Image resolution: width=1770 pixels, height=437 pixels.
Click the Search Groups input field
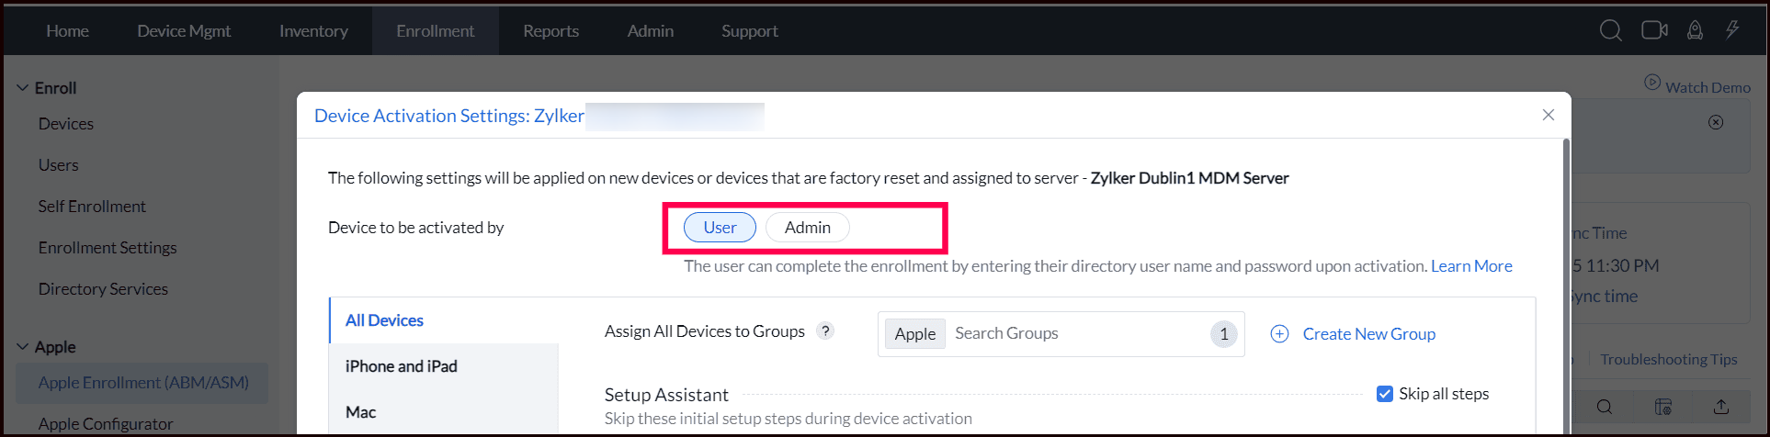[x=1075, y=334]
